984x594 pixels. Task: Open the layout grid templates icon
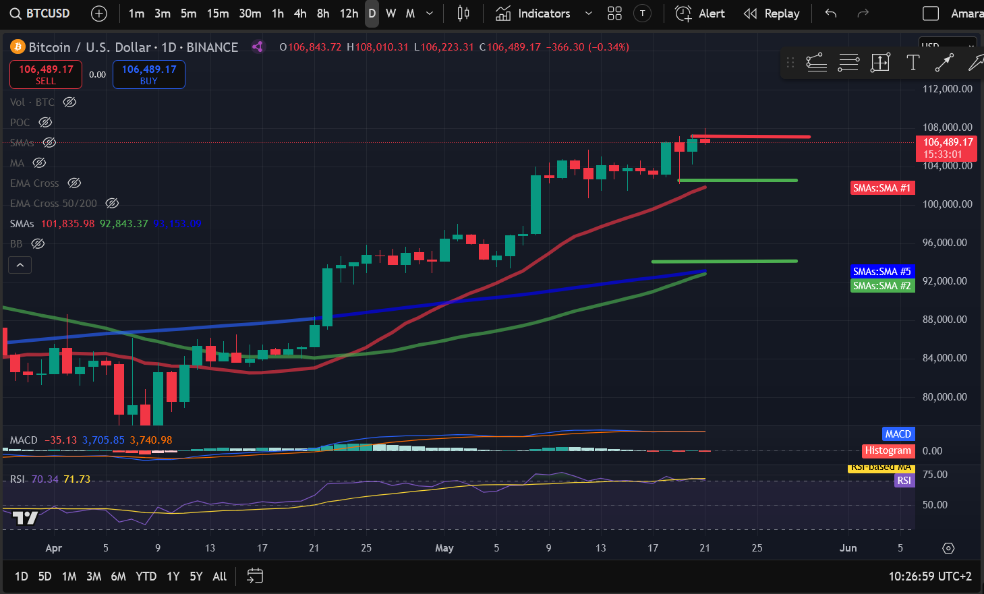click(x=614, y=13)
